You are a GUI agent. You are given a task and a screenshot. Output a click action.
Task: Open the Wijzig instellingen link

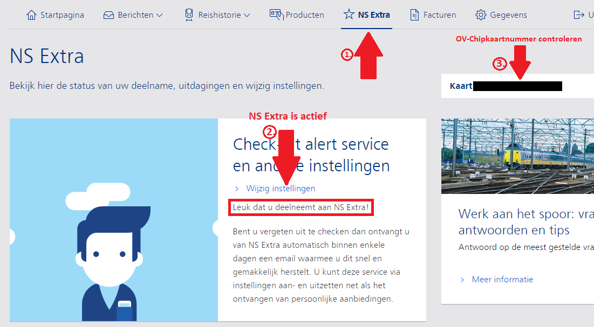(x=281, y=189)
